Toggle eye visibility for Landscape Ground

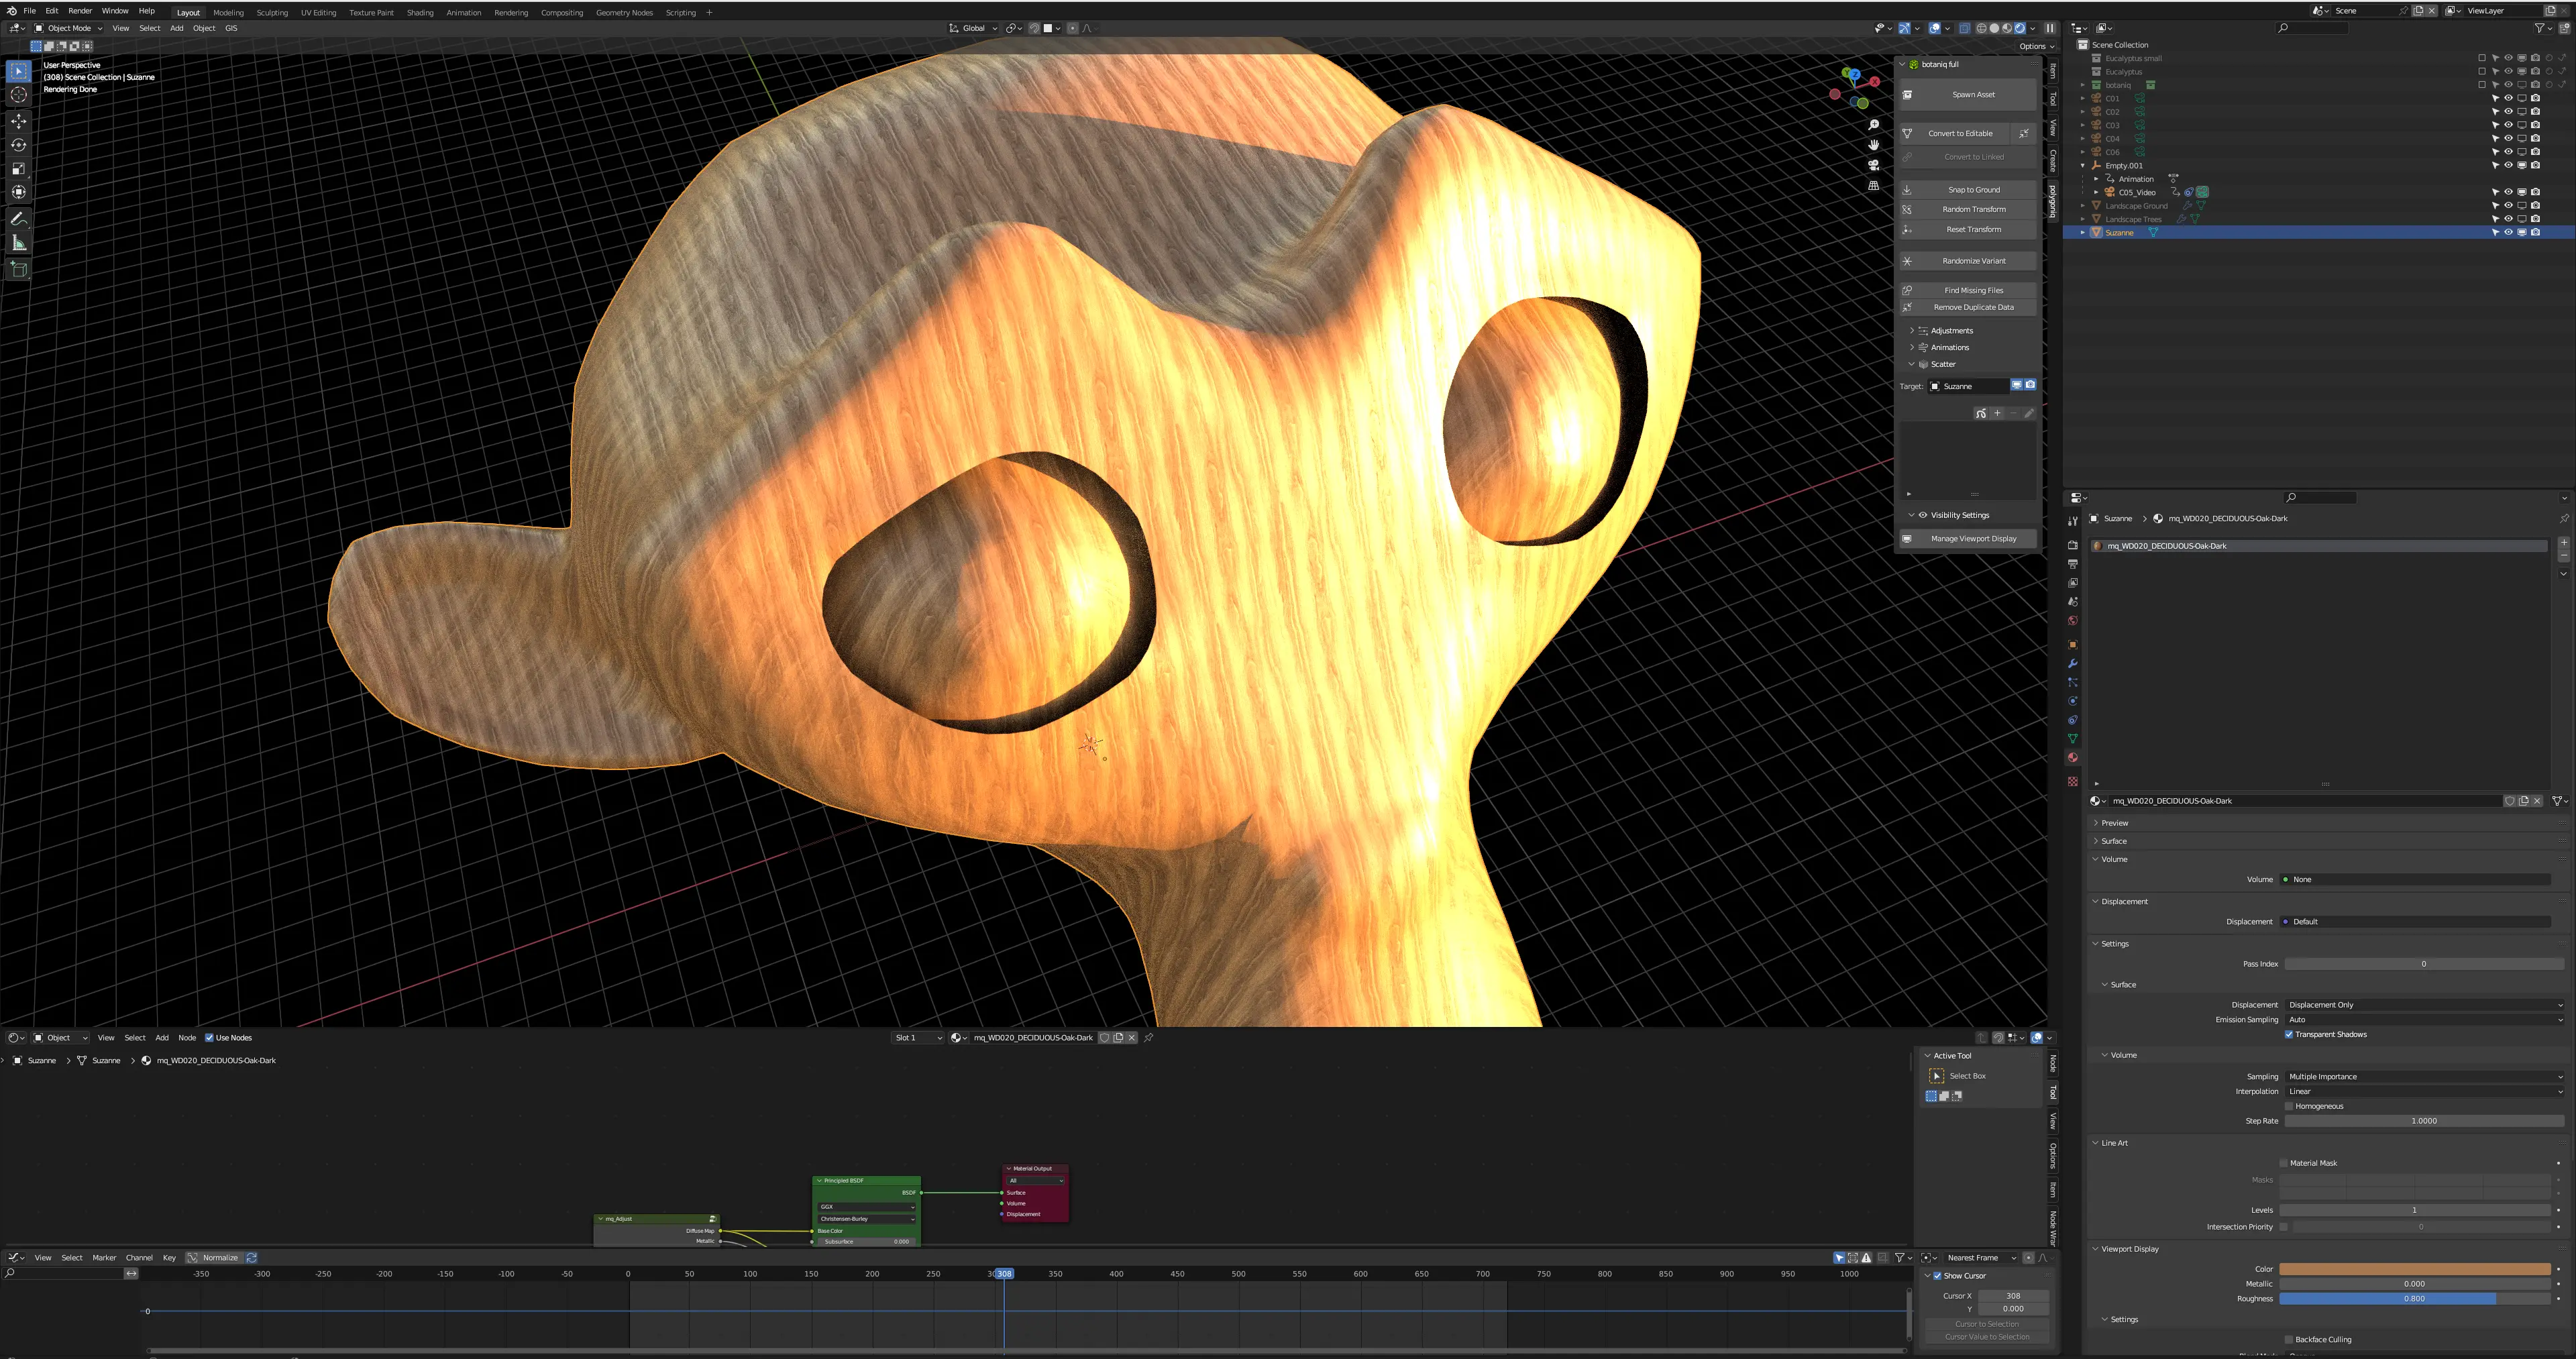tap(2508, 206)
